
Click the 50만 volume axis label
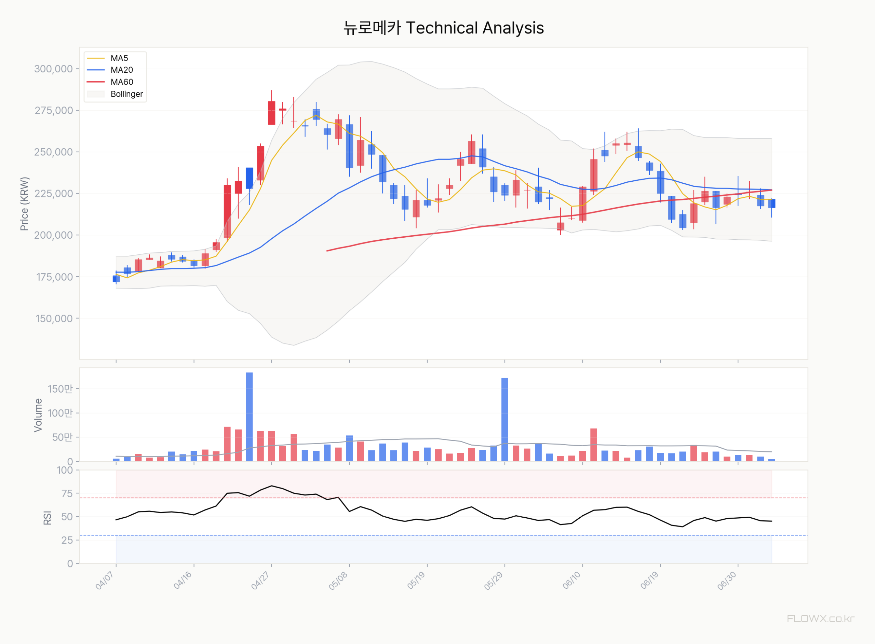[x=63, y=437]
